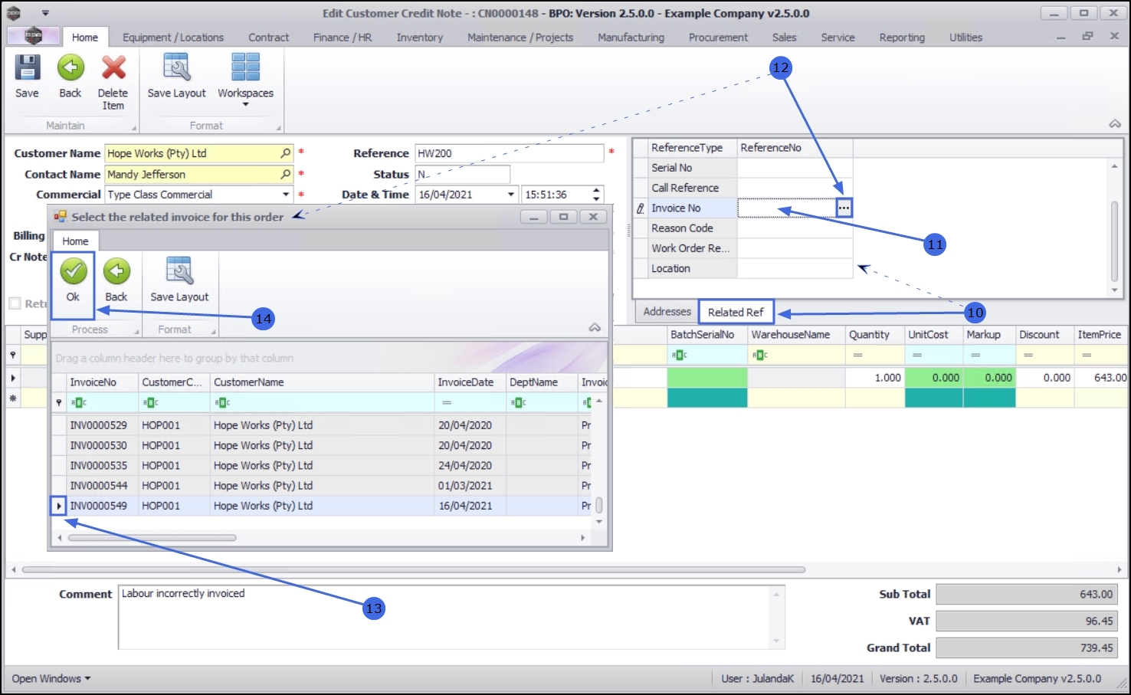Click Save Layout in the main ribbon
This screenshot has height=695, width=1131.
tap(177, 77)
